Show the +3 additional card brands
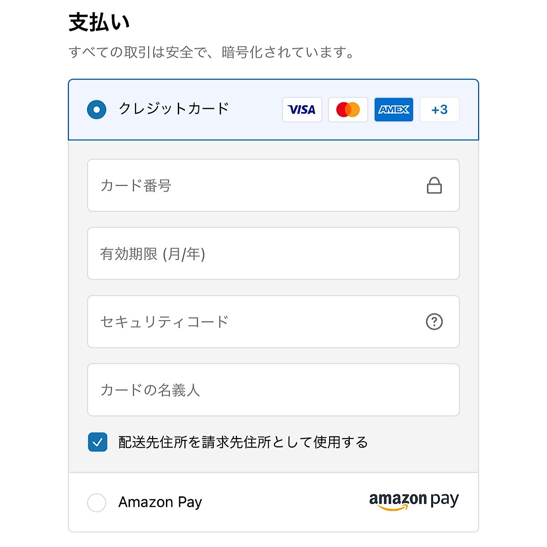547x547 pixels. [x=439, y=109]
